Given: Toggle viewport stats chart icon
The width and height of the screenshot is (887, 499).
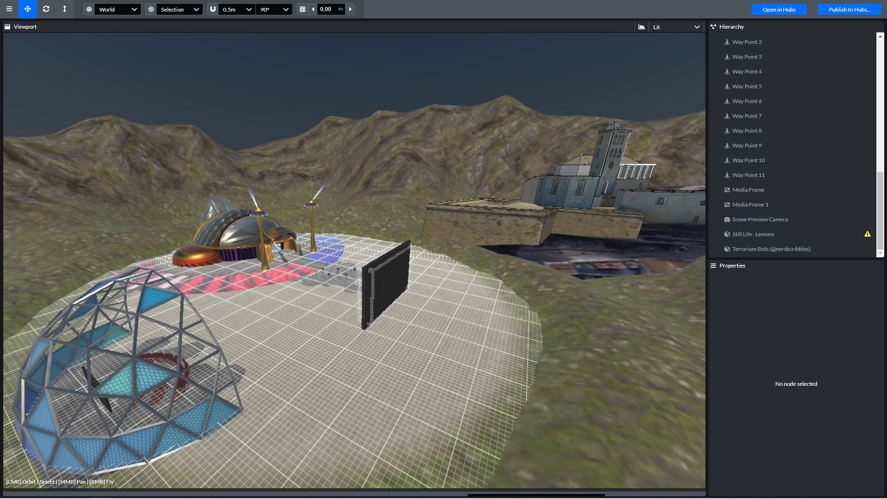Looking at the screenshot, I should [641, 27].
